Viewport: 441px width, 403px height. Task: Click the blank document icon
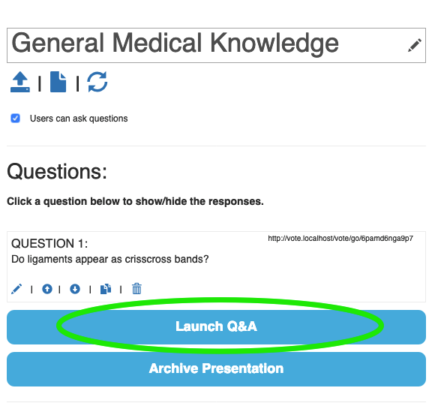click(58, 82)
